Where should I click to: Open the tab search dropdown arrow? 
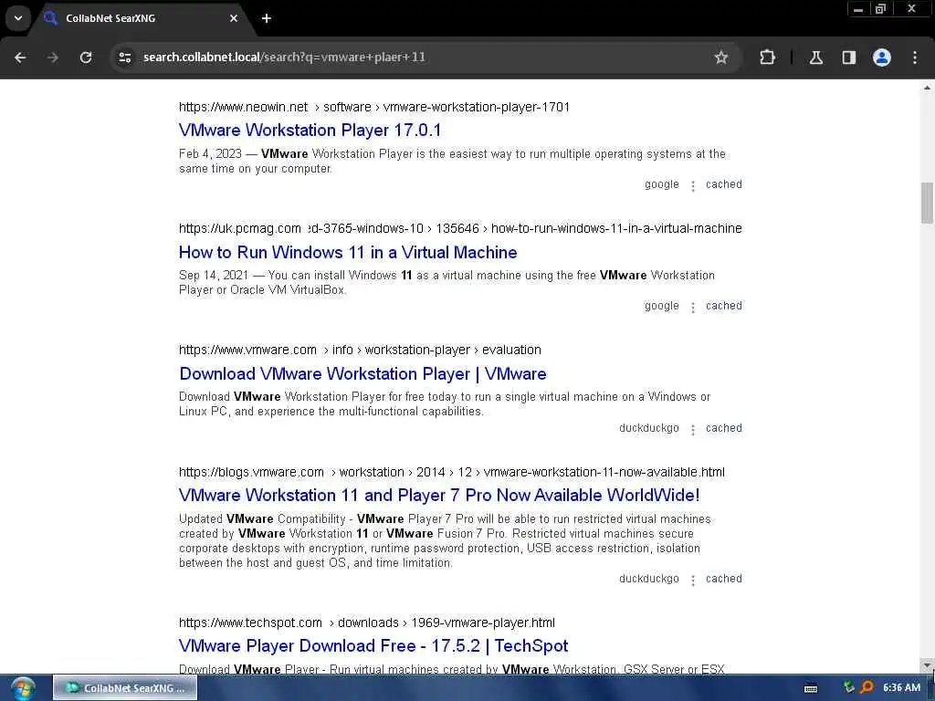(18, 18)
